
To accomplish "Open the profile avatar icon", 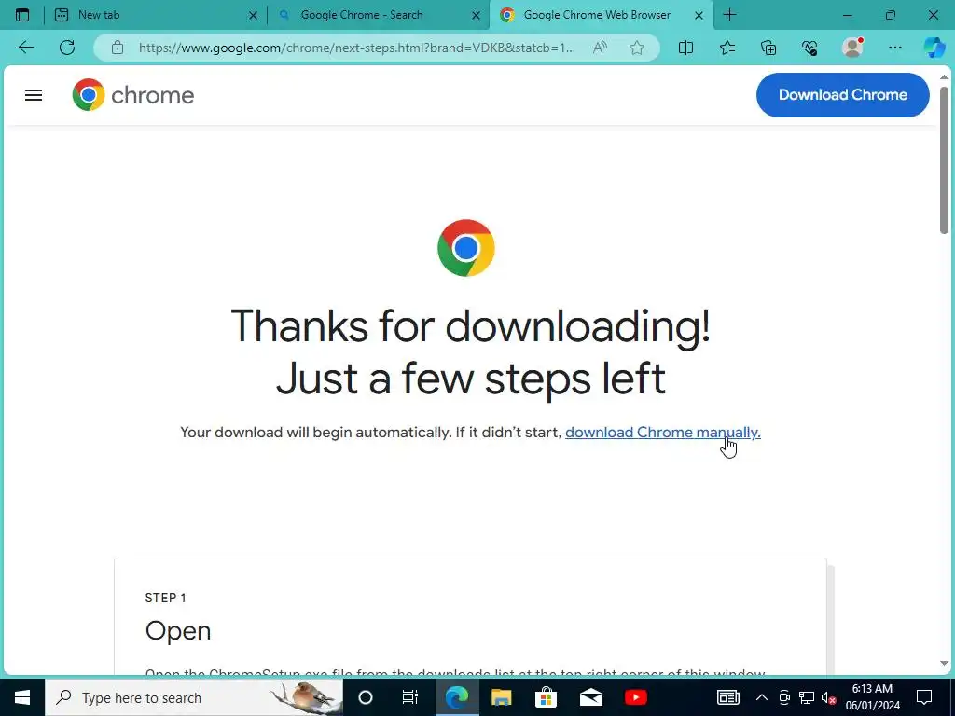I will click(852, 48).
